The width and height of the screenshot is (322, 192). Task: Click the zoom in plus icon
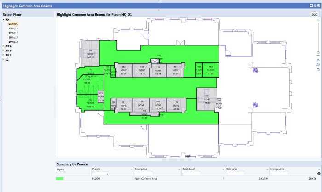(318, 20)
